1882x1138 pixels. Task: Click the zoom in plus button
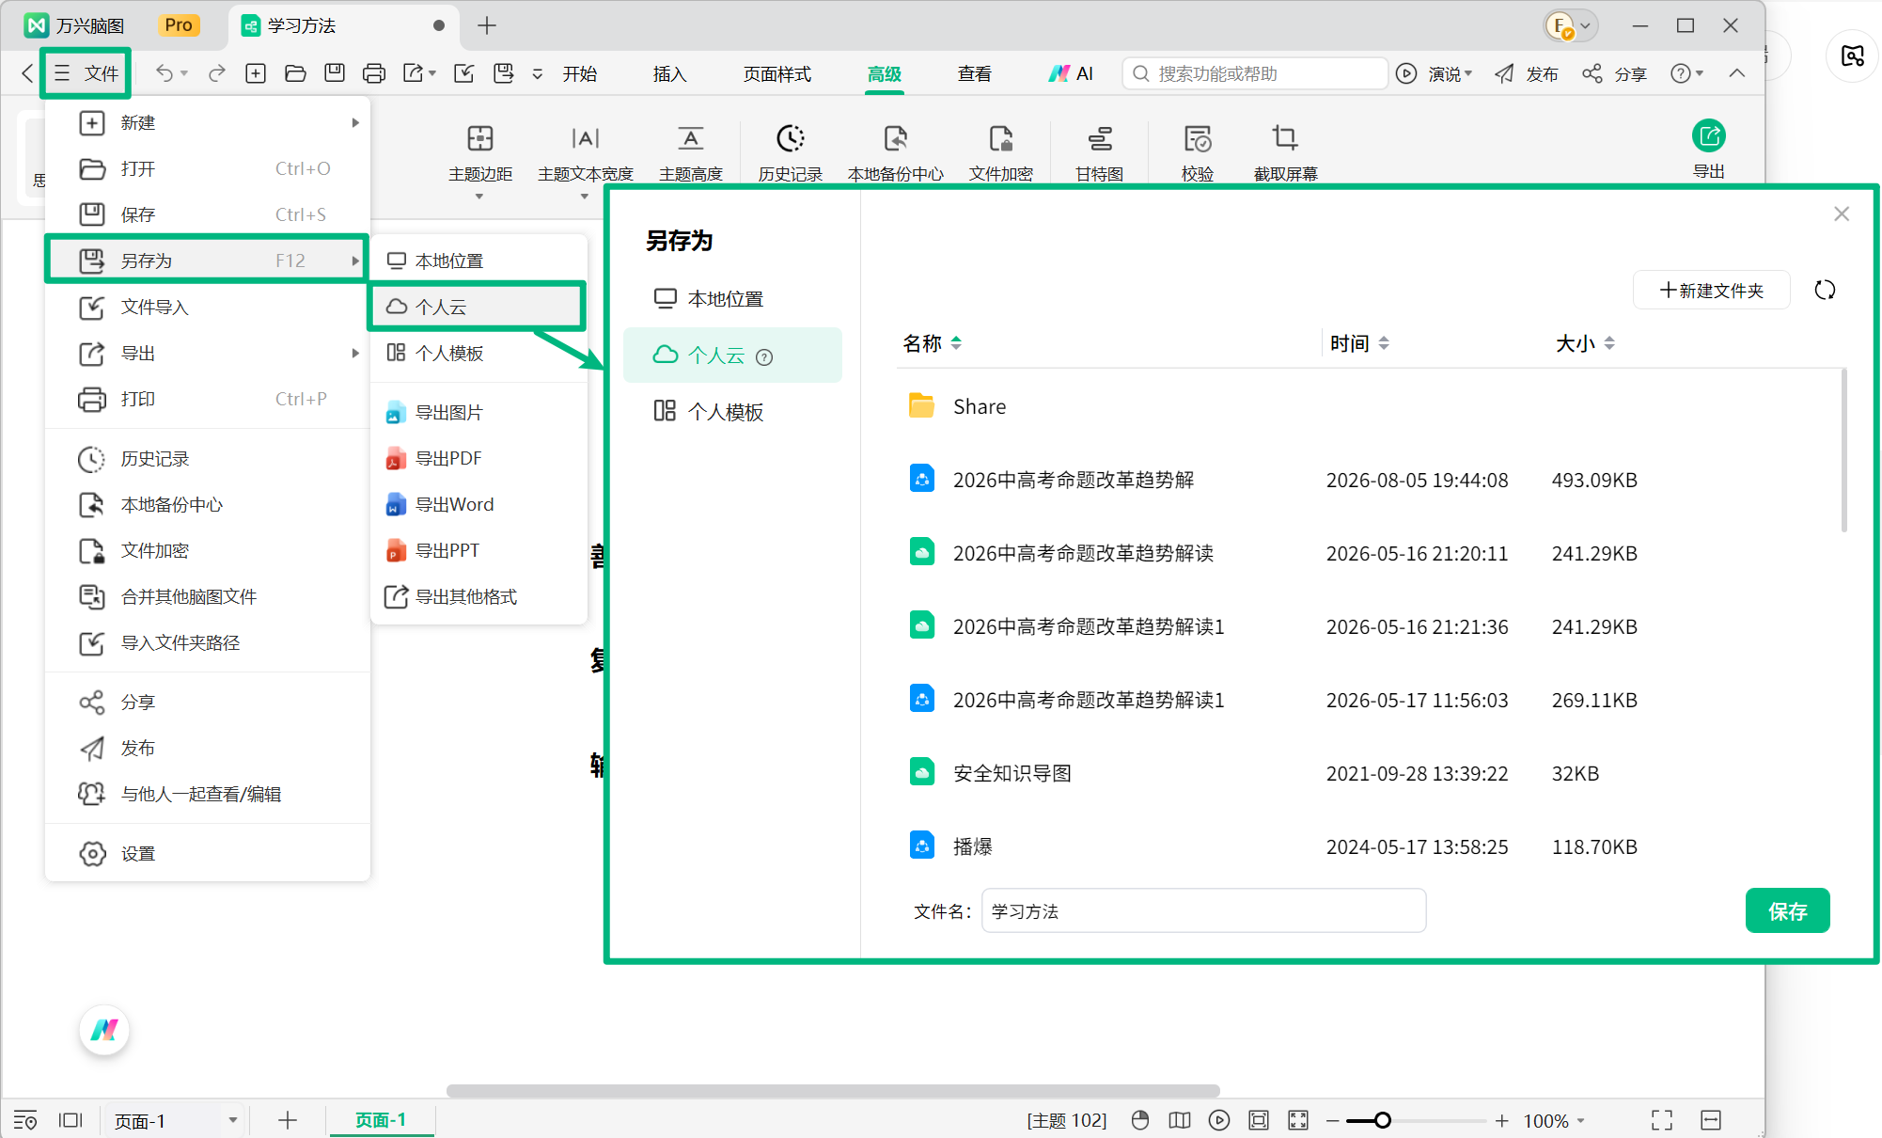pyautogui.click(x=1502, y=1120)
